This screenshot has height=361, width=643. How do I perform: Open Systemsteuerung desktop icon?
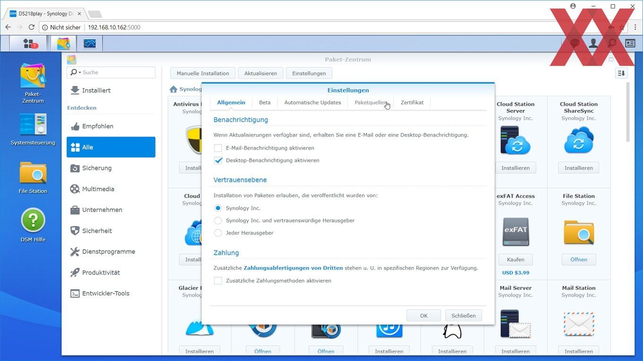[x=33, y=129]
